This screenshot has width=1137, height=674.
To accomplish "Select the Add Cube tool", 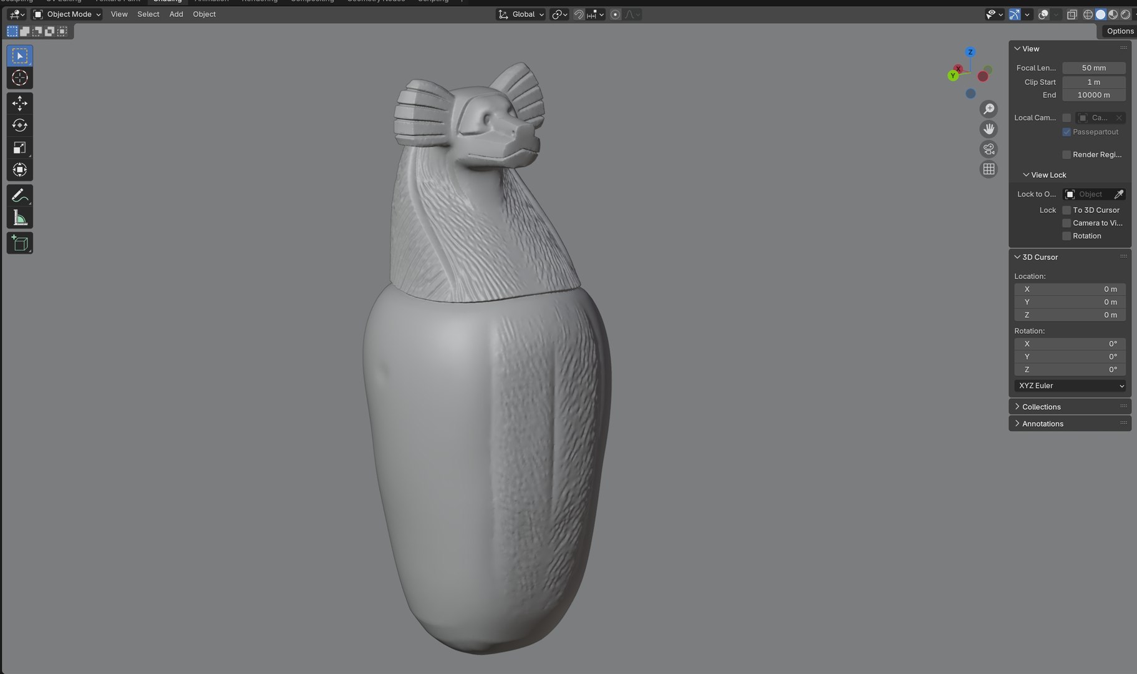I will [20, 243].
